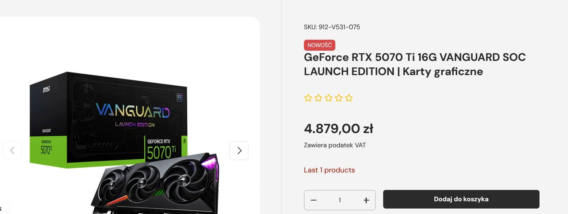Go to the next product image
This screenshot has width=568, height=214.
click(x=239, y=151)
